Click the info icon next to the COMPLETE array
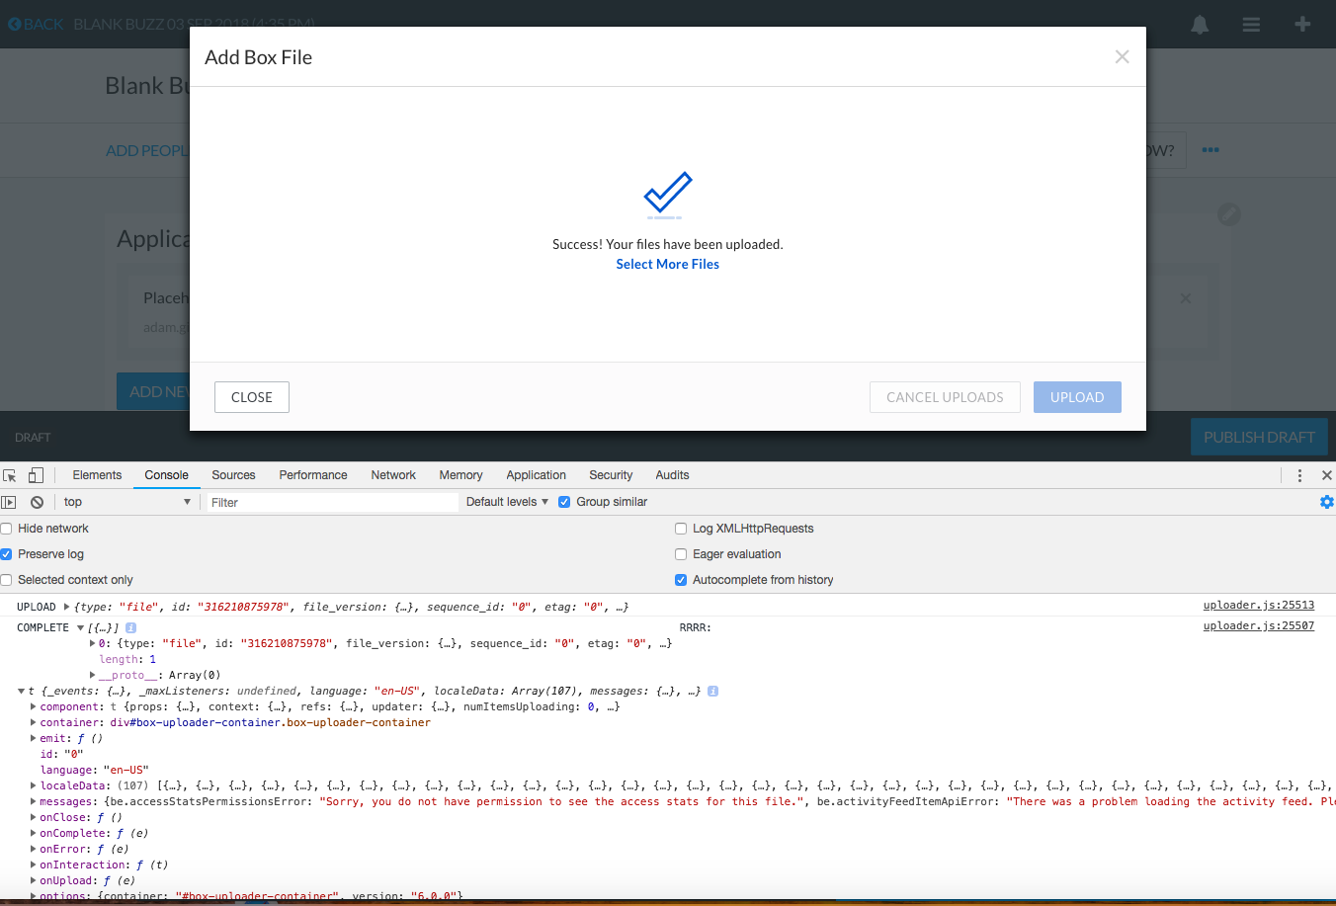Screen dimensions: 1336x906 pos(129,627)
